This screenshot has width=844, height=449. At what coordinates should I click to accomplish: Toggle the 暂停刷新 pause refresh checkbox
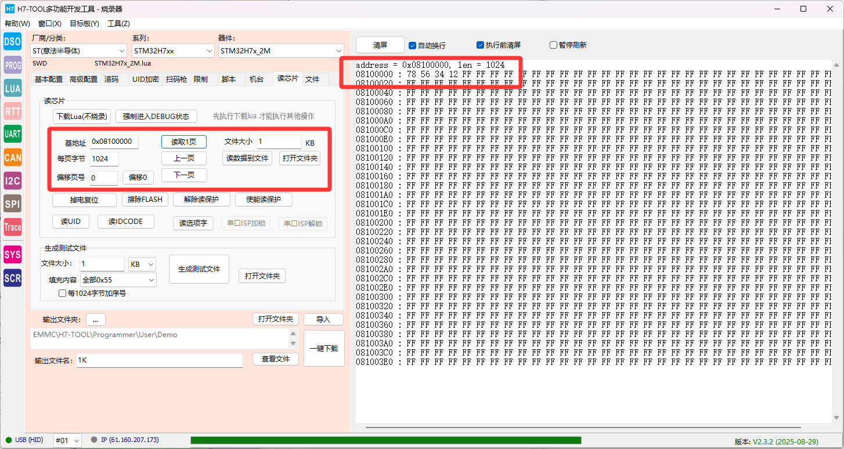[x=553, y=45]
